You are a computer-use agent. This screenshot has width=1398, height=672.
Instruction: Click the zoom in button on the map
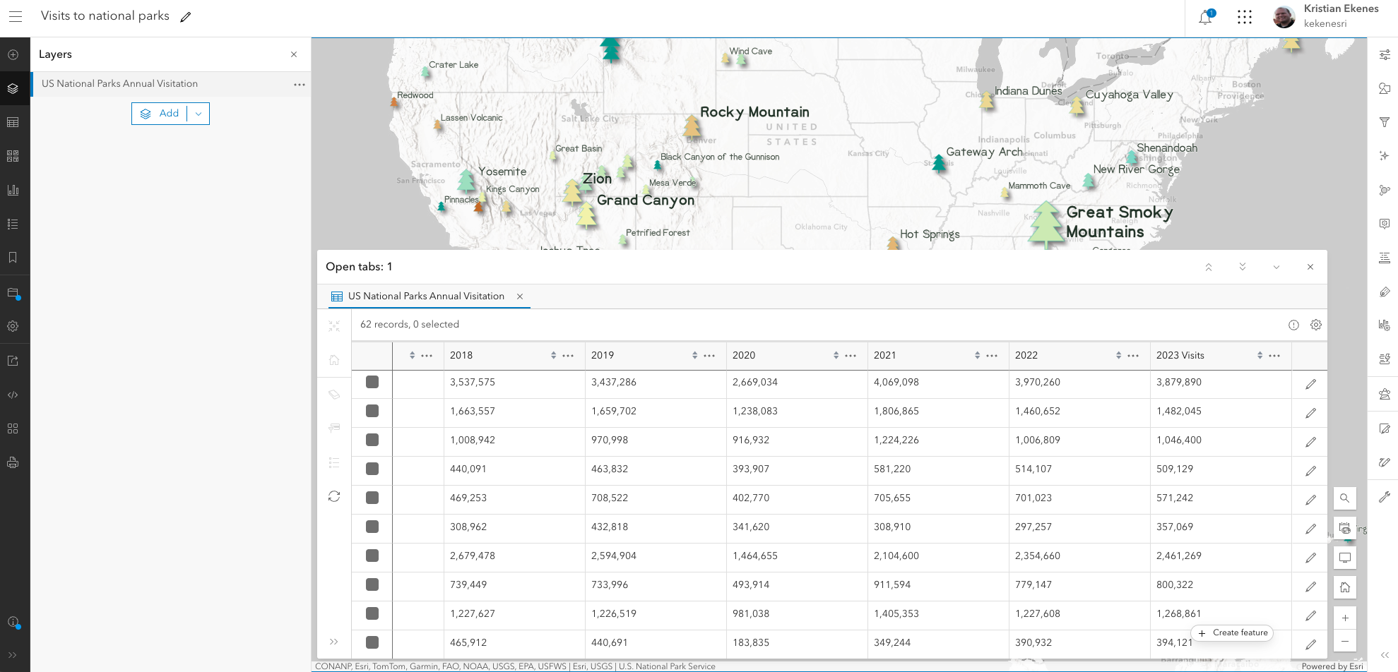[x=1344, y=617]
